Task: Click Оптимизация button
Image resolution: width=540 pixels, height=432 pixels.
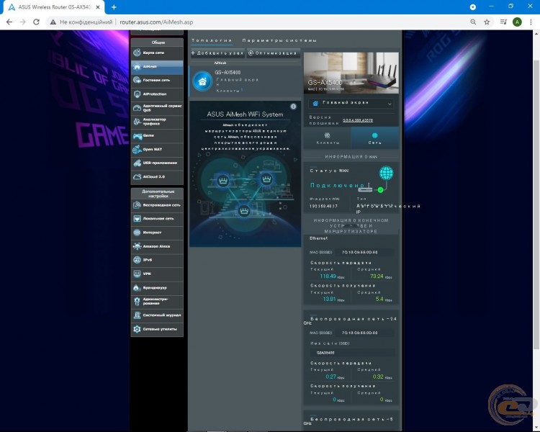Action: tap(274, 53)
